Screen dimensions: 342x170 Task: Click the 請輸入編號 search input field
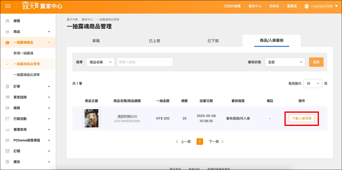[x=145, y=62]
